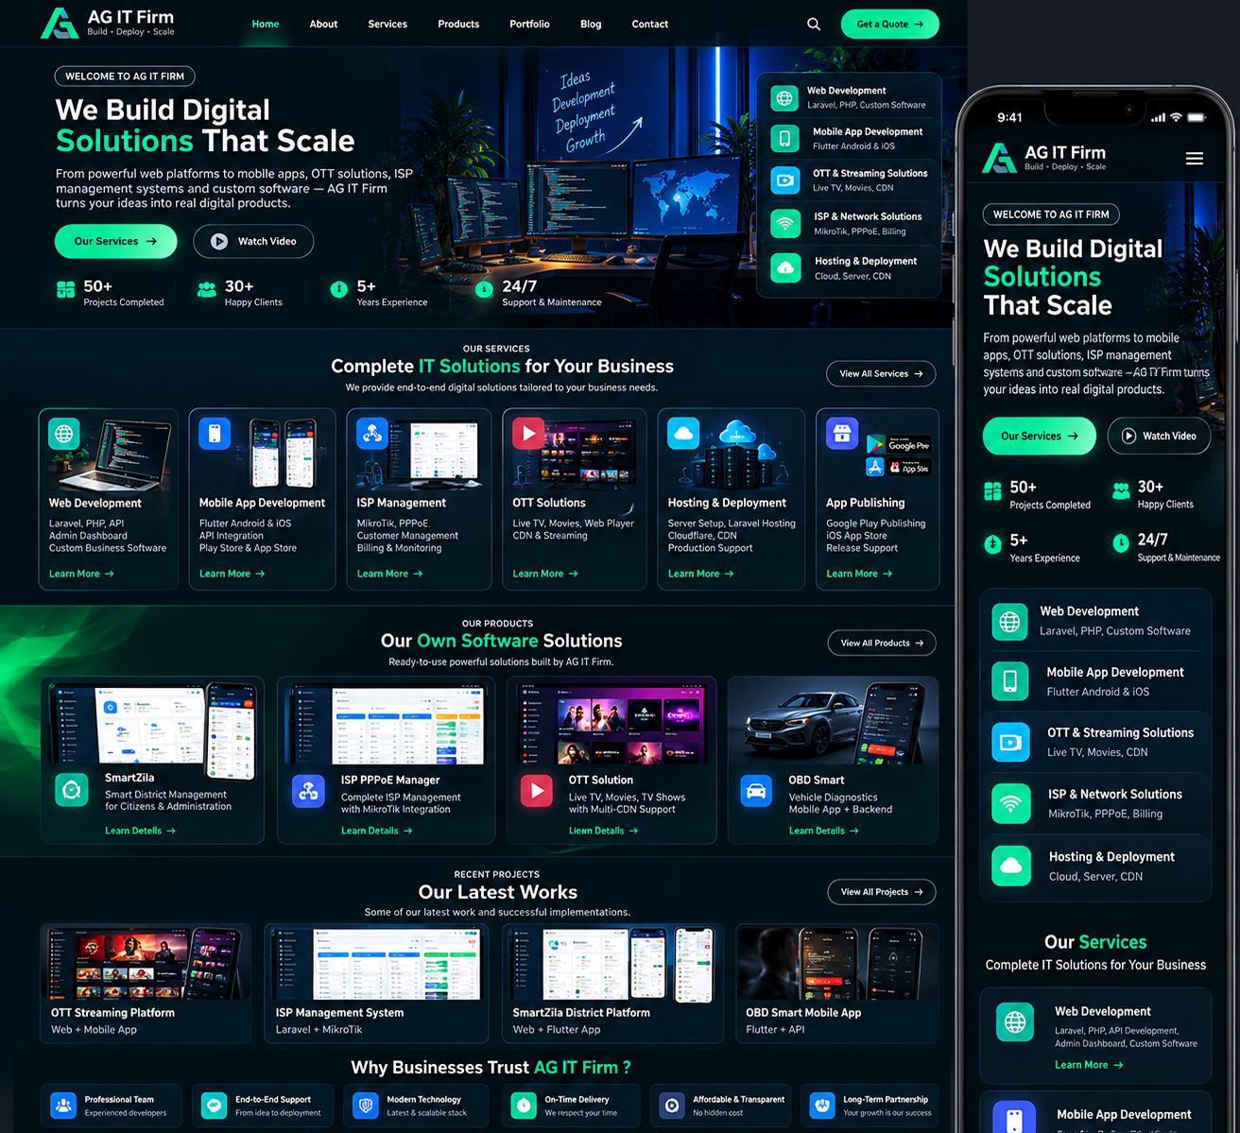1240x1133 pixels.
Task: Navigate to the Blog menu item
Action: tap(591, 25)
